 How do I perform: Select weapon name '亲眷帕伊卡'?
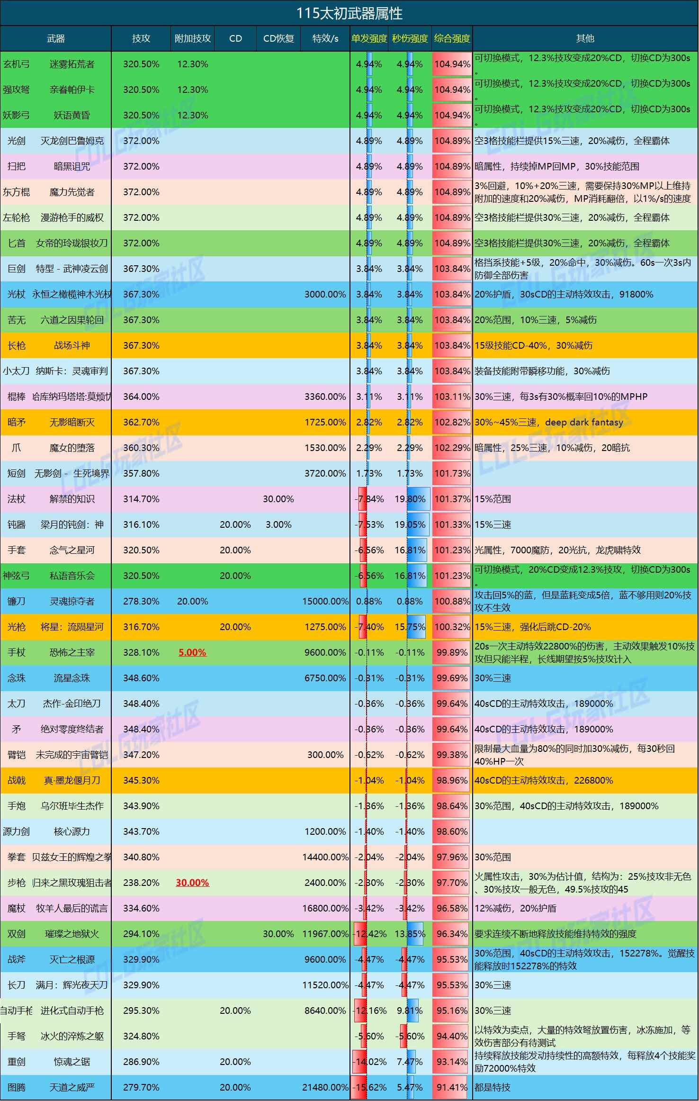point(72,90)
